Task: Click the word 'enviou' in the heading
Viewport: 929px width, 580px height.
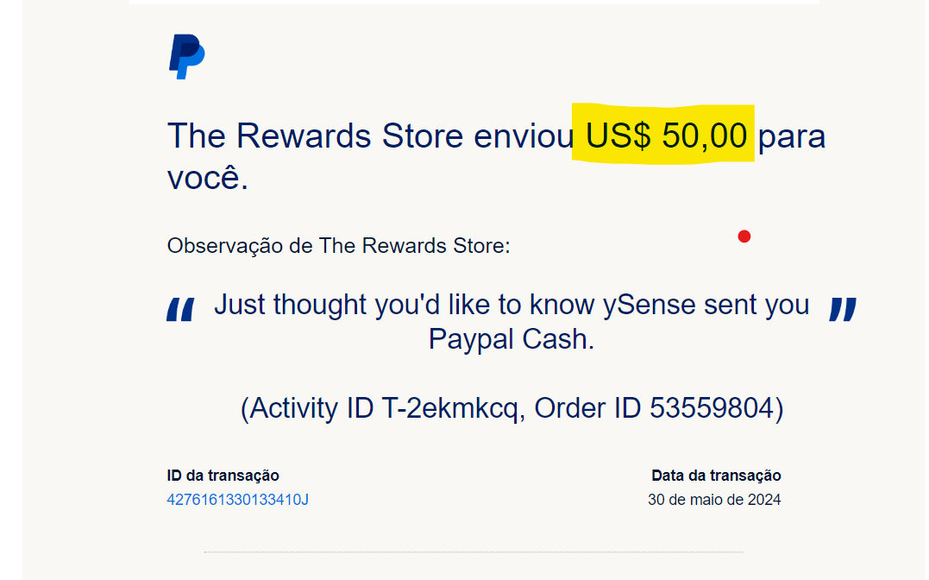Action: coord(524,136)
